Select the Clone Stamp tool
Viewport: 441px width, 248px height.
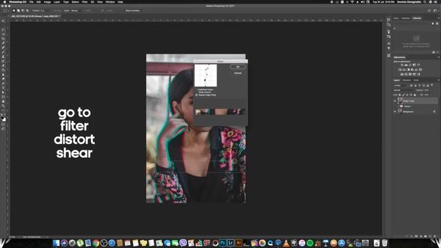click(x=3, y=56)
